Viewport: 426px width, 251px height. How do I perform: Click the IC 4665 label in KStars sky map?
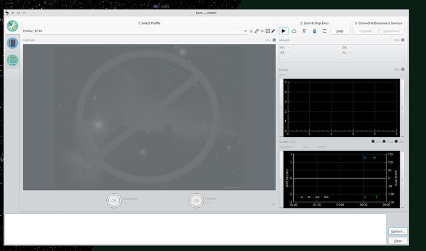(162, 6)
